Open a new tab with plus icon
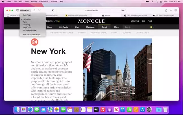The width and height of the screenshot is (183, 115). [171, 10]
